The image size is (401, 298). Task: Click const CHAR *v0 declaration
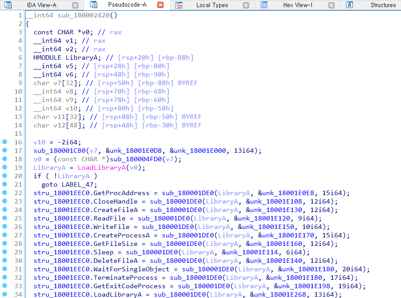(x=63, y=33)
